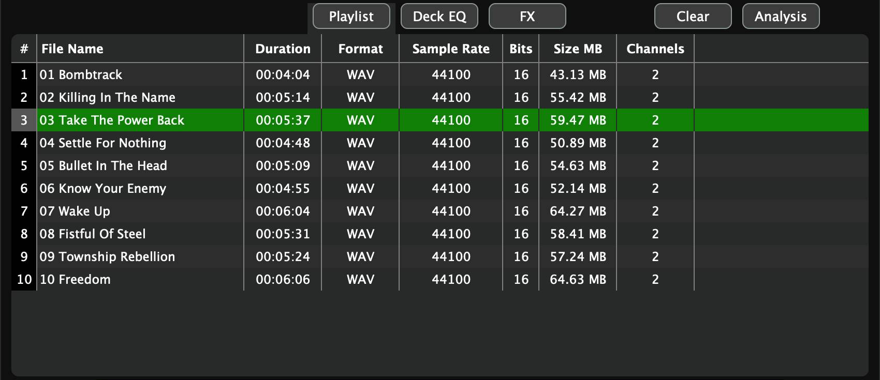Click the 64.63 MB size cell
Screen dimensions: 880x380
[x=578, y=279]
